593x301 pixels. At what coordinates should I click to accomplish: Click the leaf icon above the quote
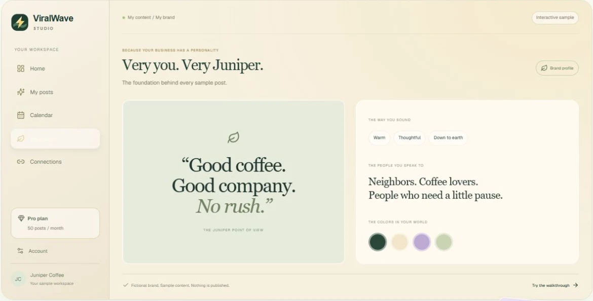[233, 137]
